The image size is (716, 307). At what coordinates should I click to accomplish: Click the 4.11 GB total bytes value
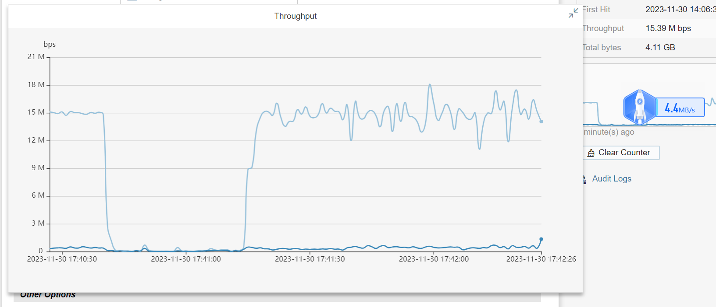660,48
